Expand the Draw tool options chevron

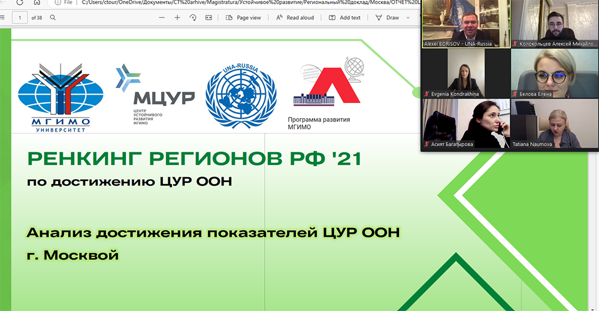pyautogui.click(x=408, y=17)
